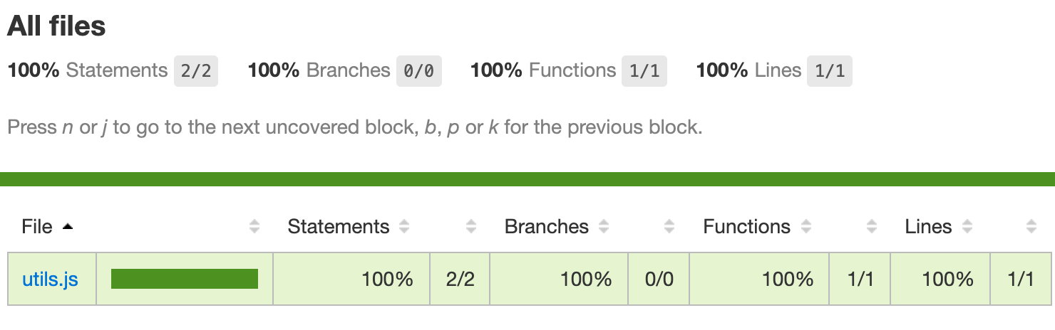The width and height of the screenshot is (1055, 330).
Task: Click the sort arrows next to Branches
Action: pyautogui.click(x=604, y=227)
